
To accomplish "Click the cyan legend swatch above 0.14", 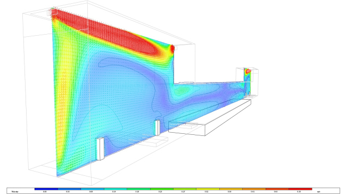I will [116, 189].
